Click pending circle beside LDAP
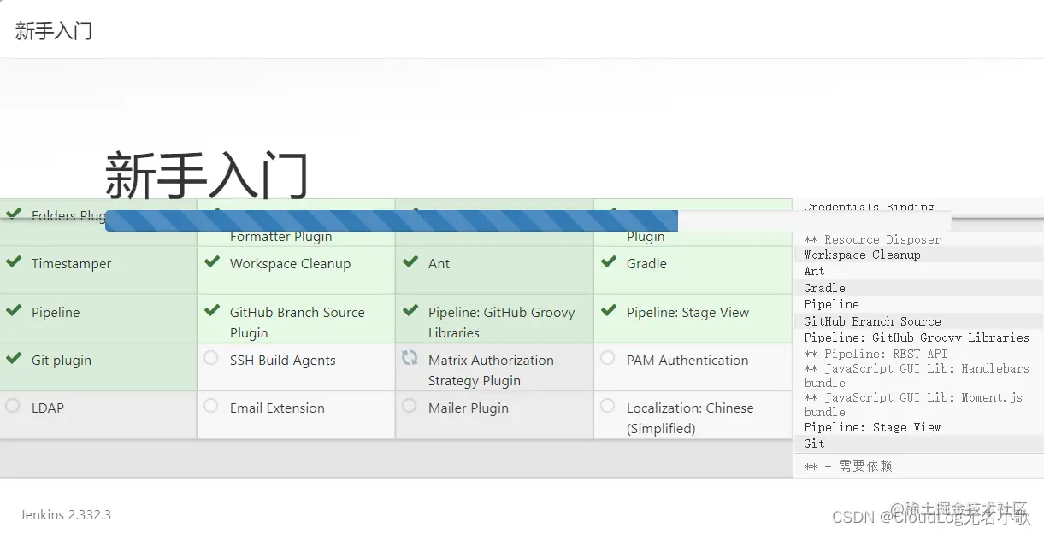The width and height of the screenshot is (1044, 534). (x=13, y=406)
